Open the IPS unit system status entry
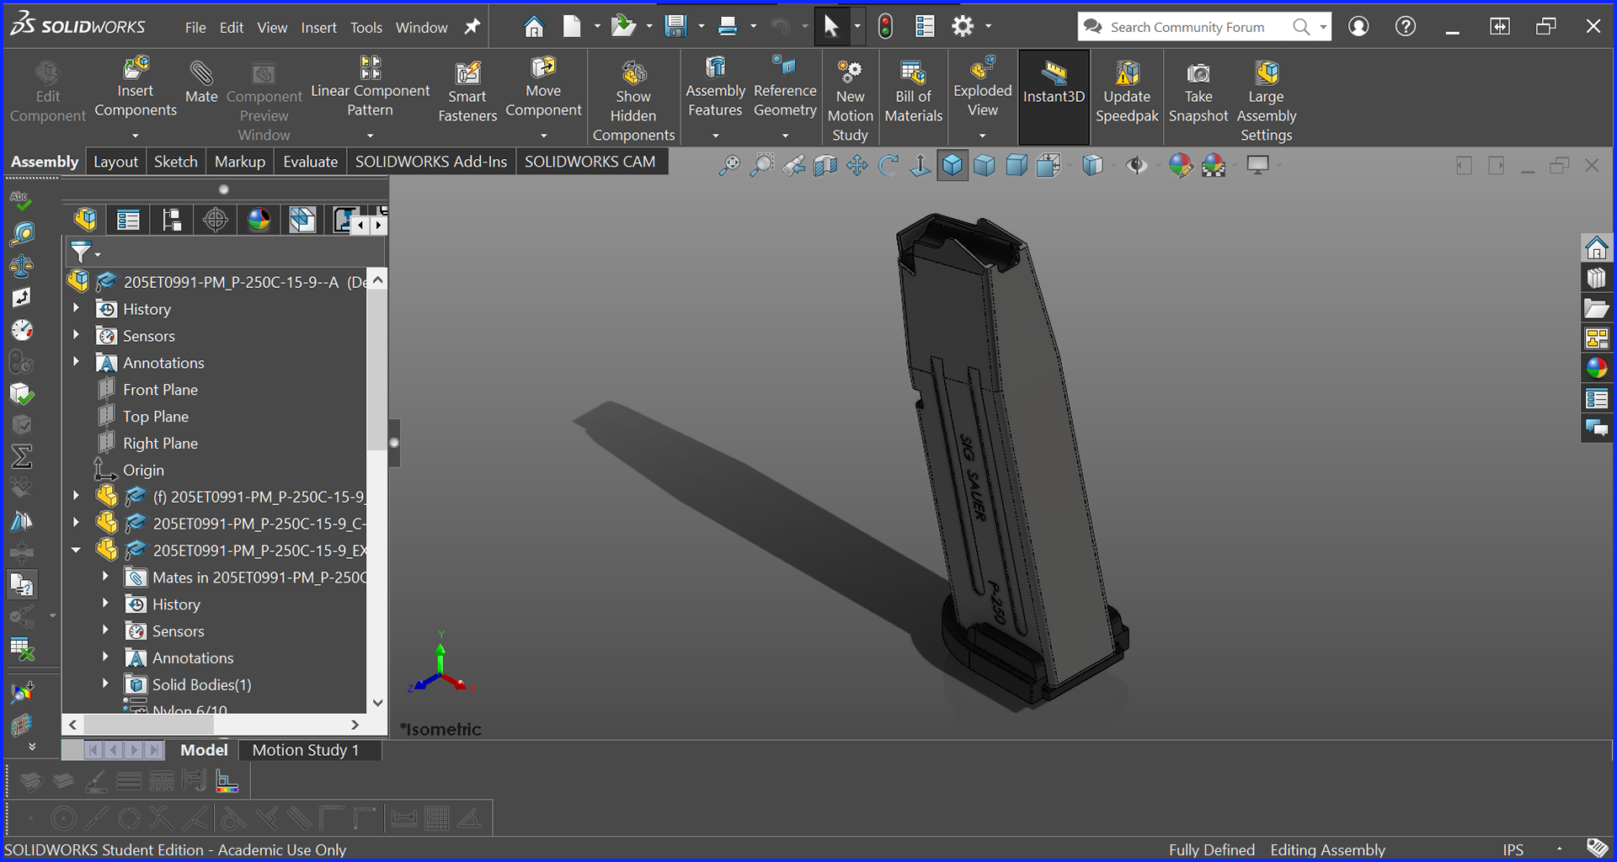Screen dimensions: 1617x862 point(1513,849)
